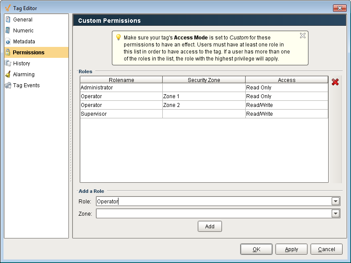Select the Zone 2 cell
This screenshot has height=263, width=351.
[204, 105]
